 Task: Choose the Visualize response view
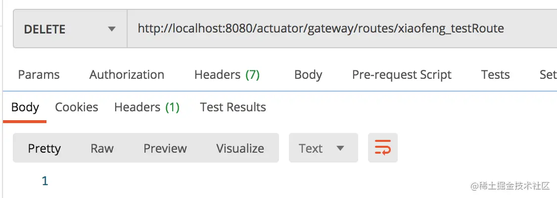point(240,148)
